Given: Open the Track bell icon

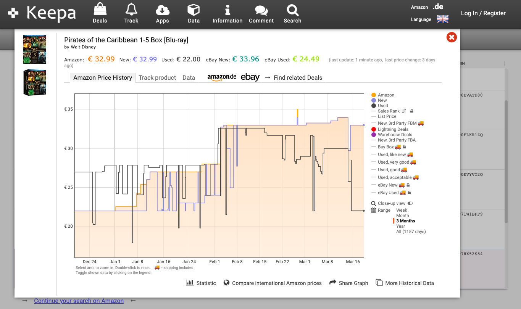Looking at the screenshot, I should point(131,9).
